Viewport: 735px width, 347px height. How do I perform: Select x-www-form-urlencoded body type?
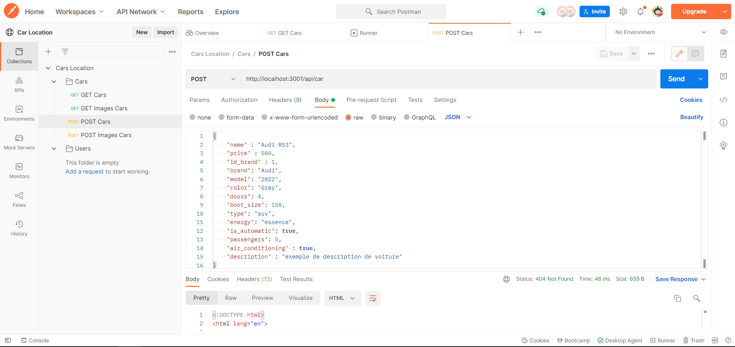coord(265,117)
